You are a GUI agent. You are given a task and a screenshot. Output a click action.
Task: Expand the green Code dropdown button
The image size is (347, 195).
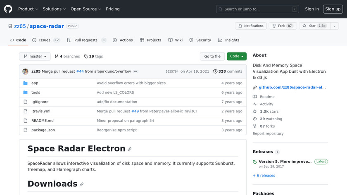236,57
